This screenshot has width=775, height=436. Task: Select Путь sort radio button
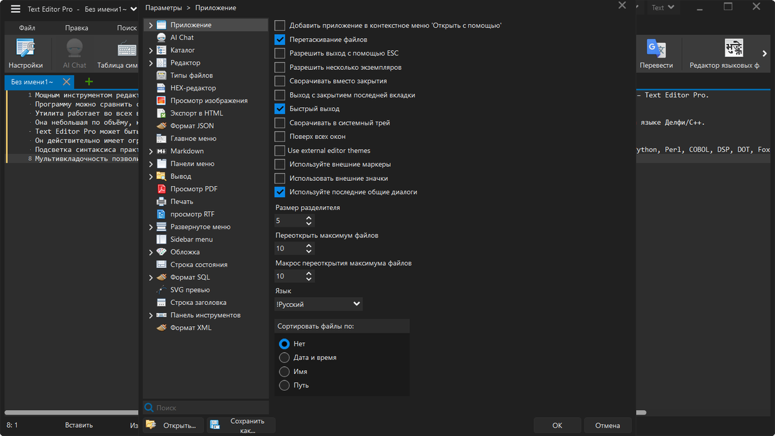[284, 385]
